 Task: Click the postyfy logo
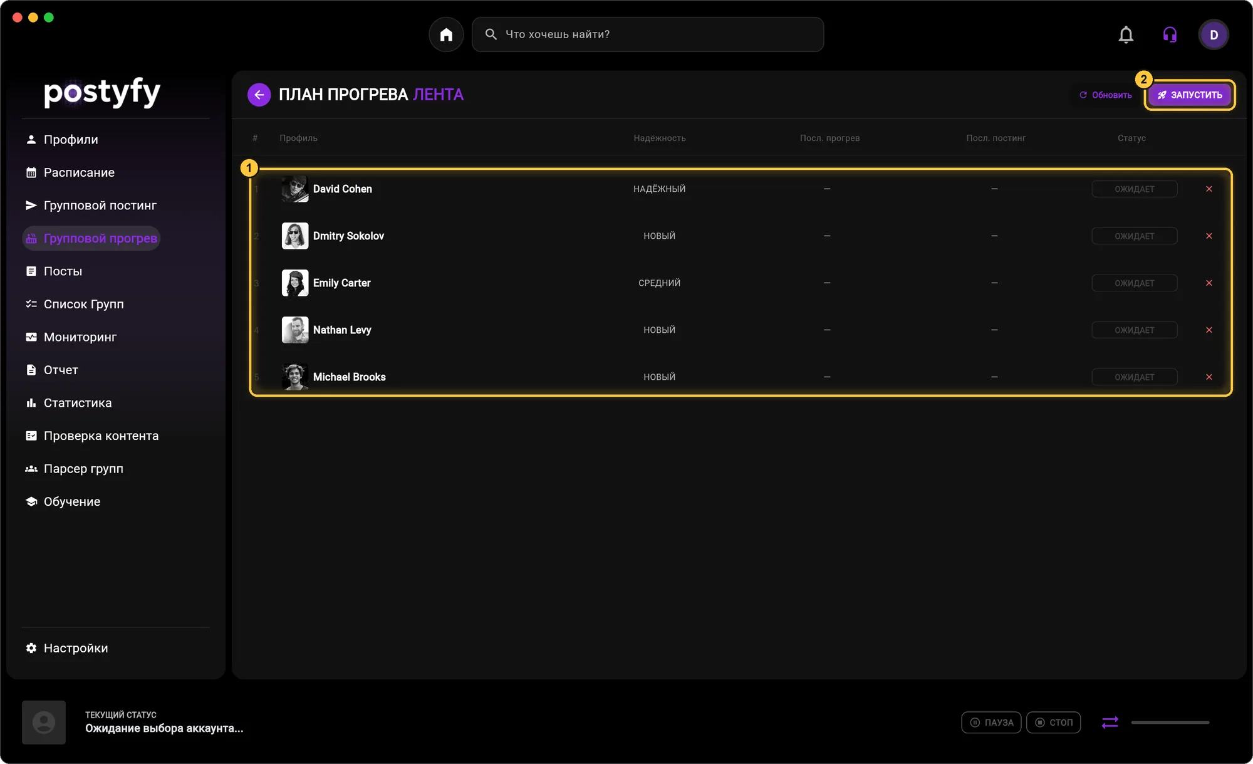pos(102,92)
